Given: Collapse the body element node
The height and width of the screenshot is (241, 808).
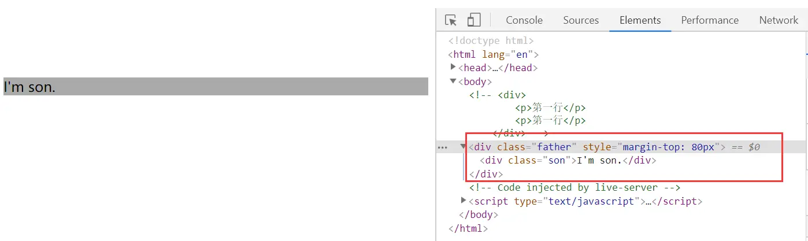Looking at the screenshot, I should click(453, 81).
